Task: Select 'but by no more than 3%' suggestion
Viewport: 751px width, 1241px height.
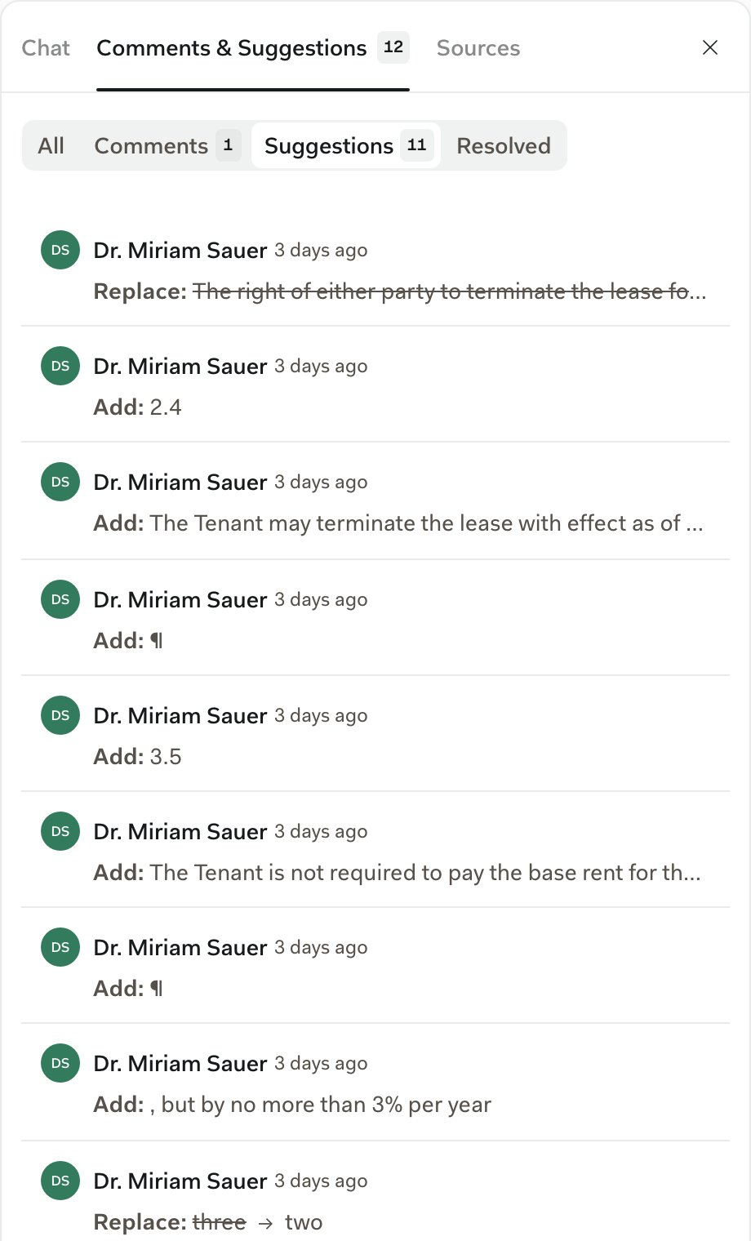Action: [x=375, y=1082]
